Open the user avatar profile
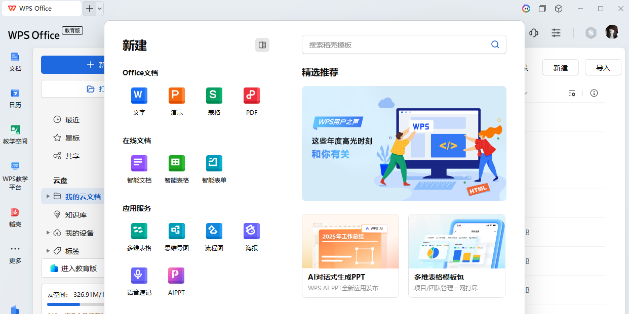629x314 pixels. pos(612,32)
